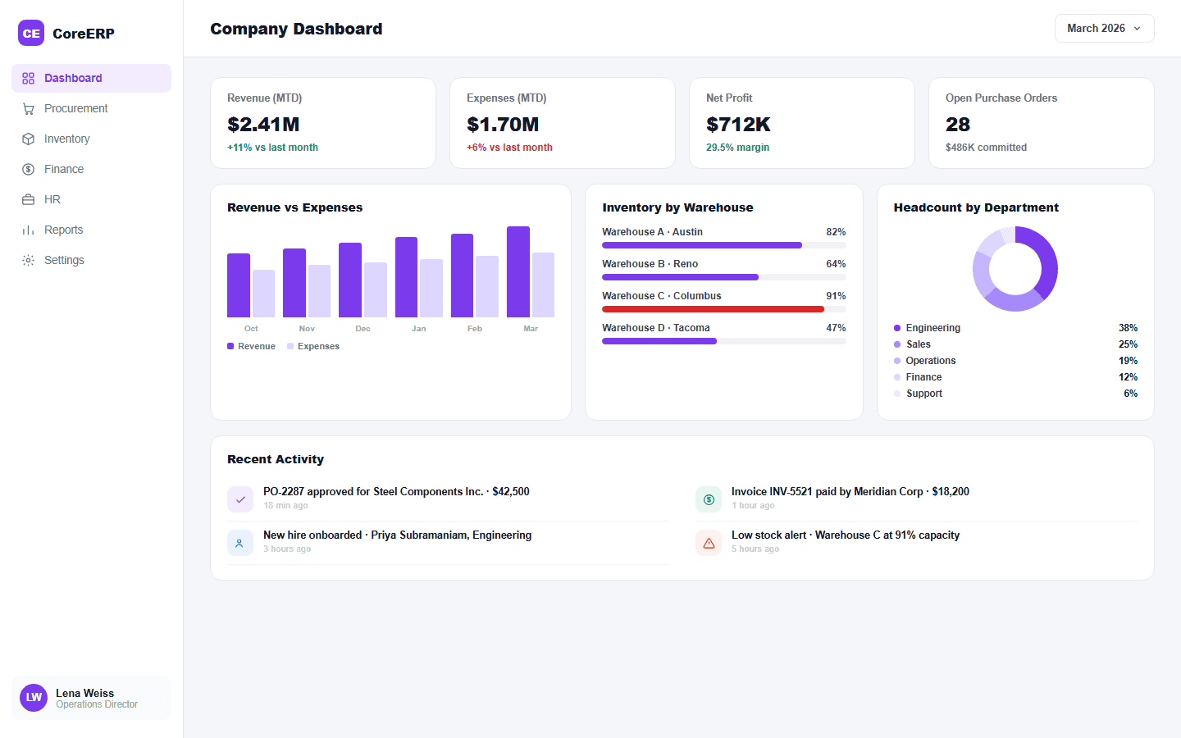Click the Oct revenue bar in chart
This screenshot has width=1181, height=738.
click(x=239, y=285)
